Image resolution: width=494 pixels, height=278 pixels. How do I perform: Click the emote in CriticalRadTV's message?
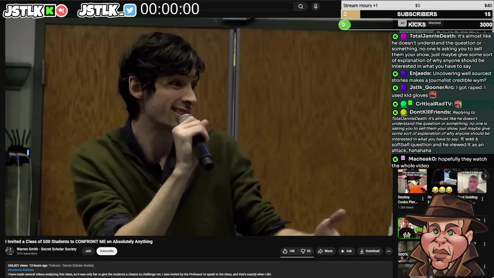(458, 104)
